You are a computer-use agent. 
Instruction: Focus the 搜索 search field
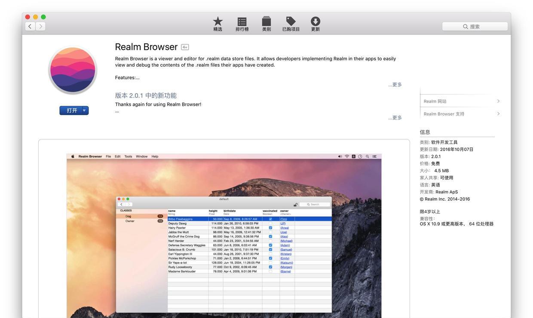[475, 27]
